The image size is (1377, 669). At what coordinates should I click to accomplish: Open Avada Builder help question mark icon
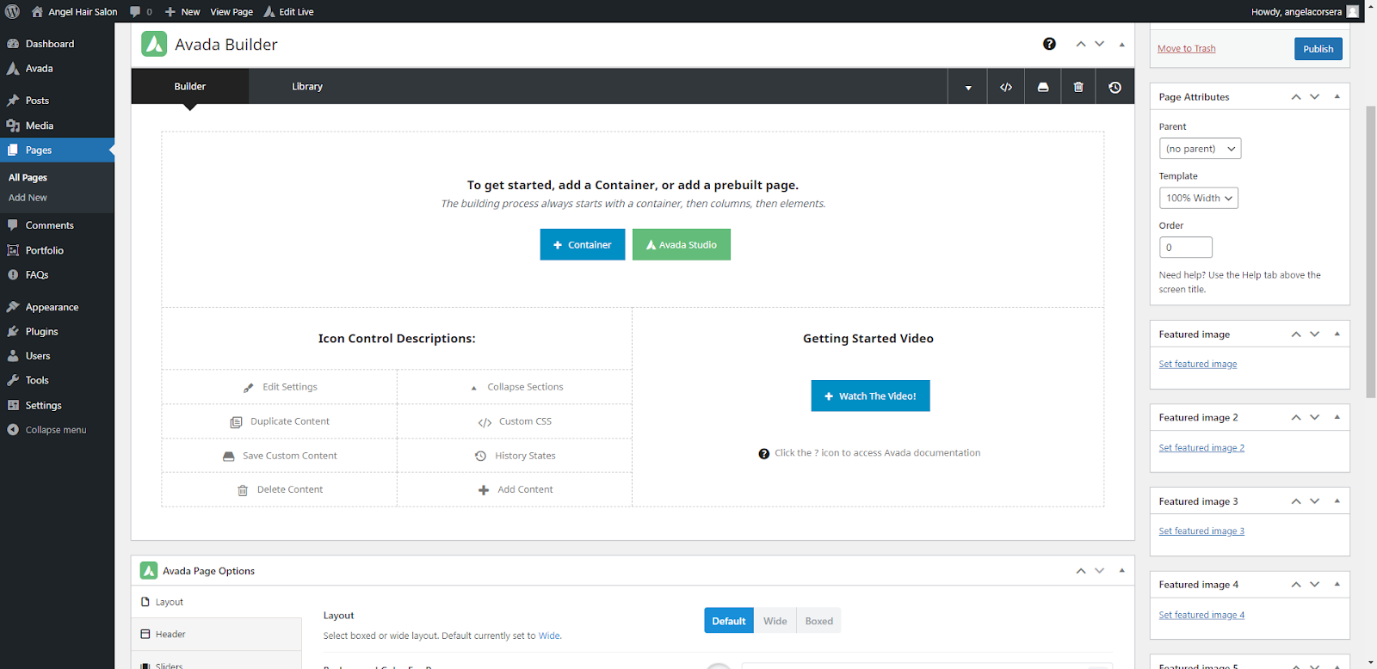coord(1049,44)
